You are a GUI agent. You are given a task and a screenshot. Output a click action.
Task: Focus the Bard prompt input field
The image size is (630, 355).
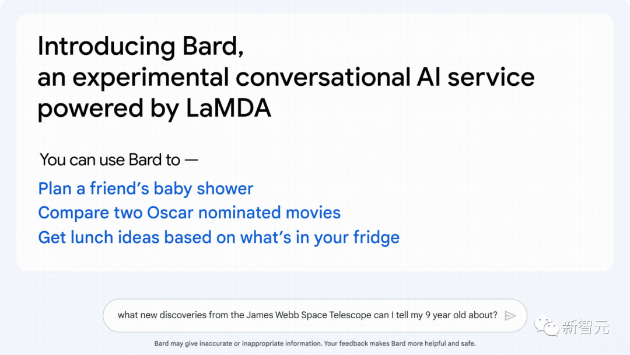[307, 315]
